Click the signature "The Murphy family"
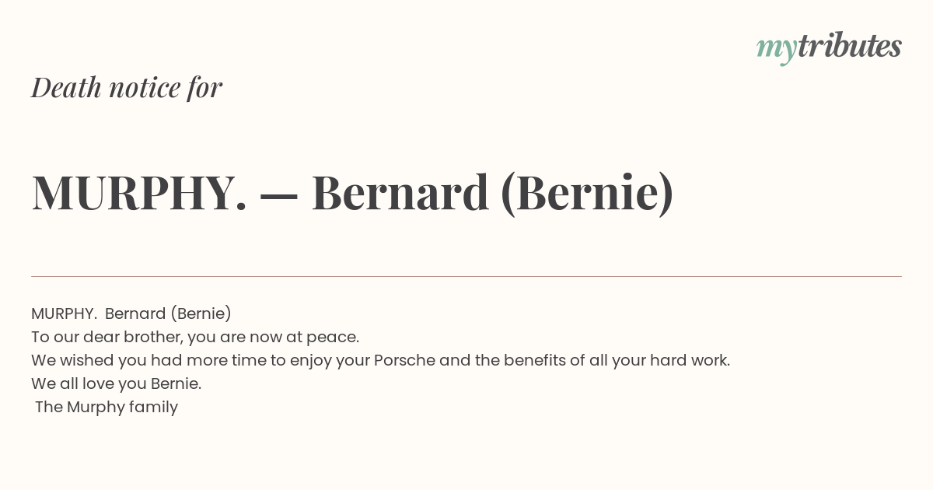This screenshot has width=933, height=490. tap(107, 407)
